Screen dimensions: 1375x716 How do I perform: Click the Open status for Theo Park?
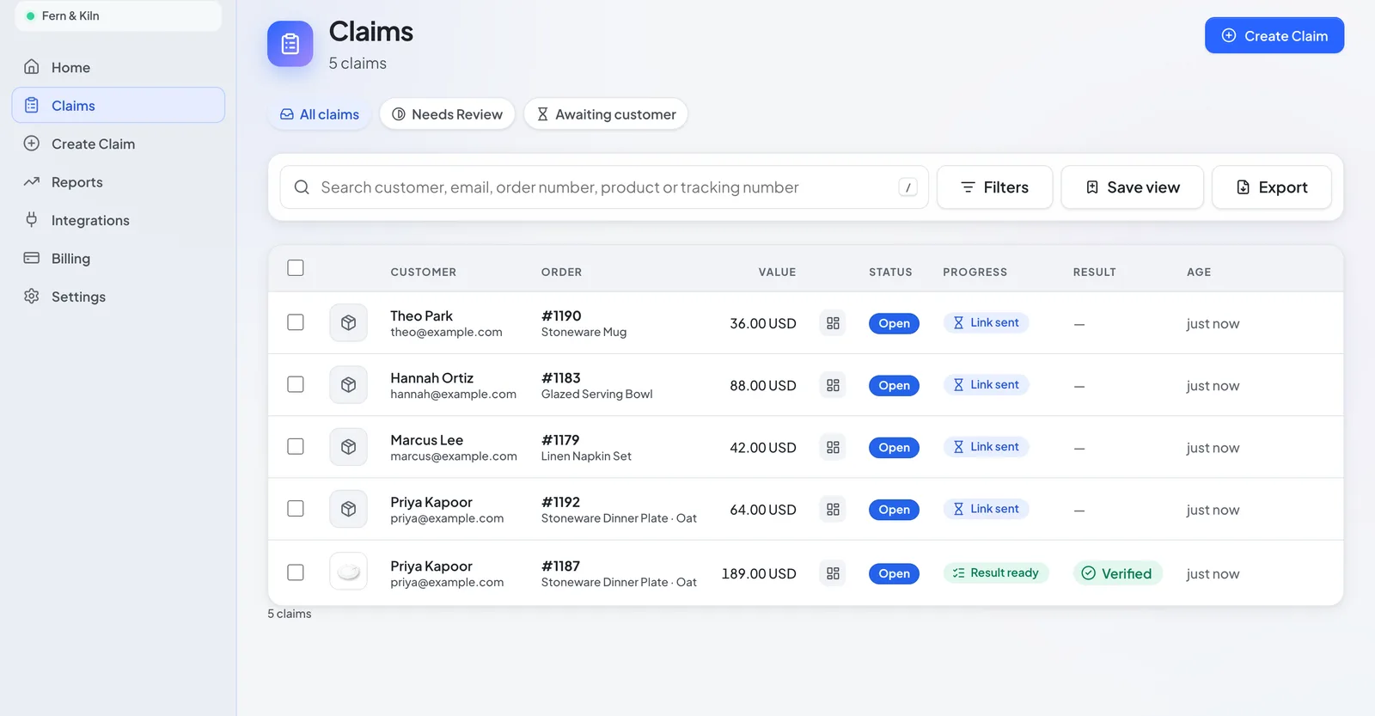click(894, 323)
